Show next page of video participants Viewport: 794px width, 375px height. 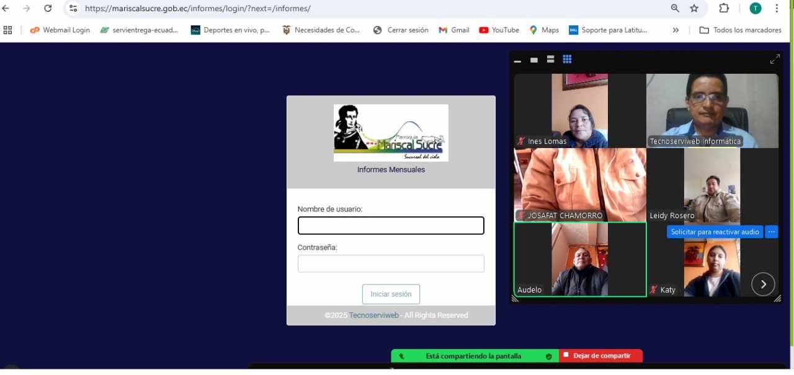pos(763,284)
